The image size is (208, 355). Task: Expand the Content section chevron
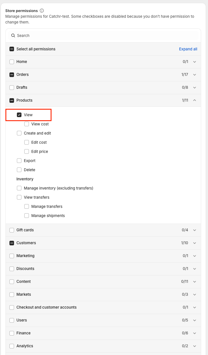pyautogui.click(x=195, y=281)
